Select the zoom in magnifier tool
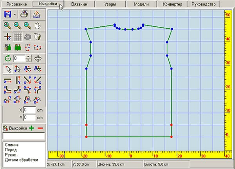Image resolution: width=235 pixels, height=169 pixels. point(7,25)
